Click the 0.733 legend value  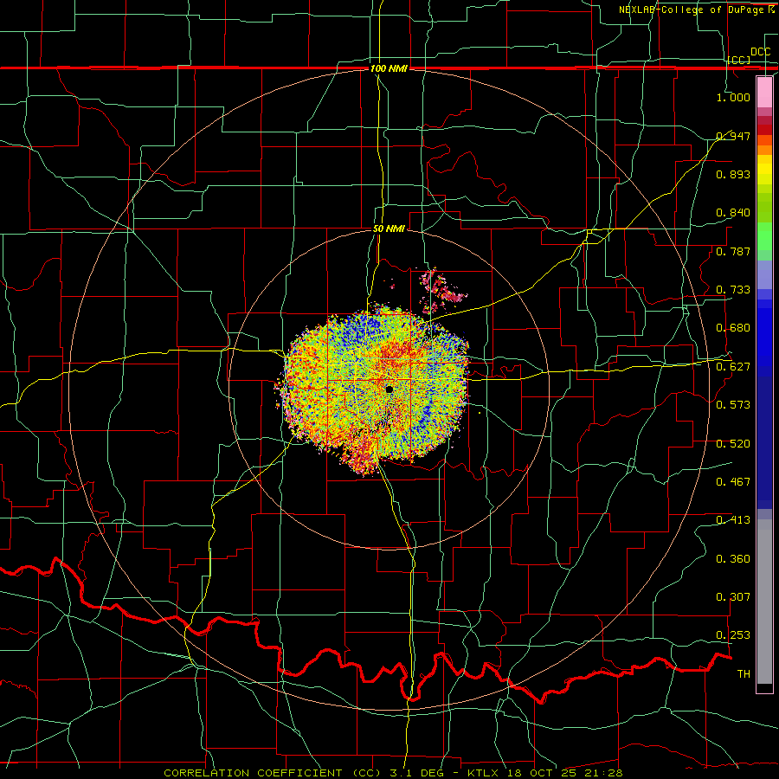733,290
